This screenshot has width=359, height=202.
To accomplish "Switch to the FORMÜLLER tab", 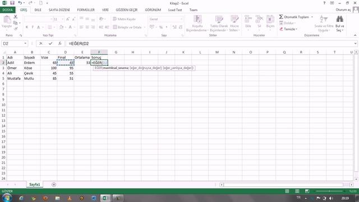I will 86,10.
